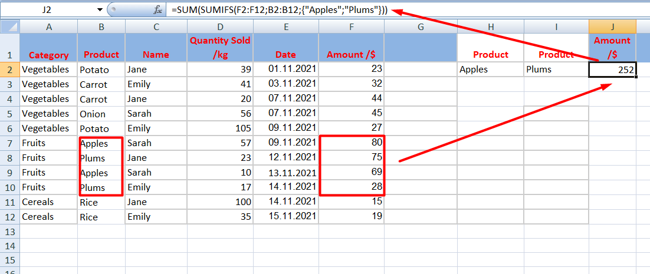Screen dimensions: 650x274
Task: Click the cell with amount 80
Action: point(351,143)
